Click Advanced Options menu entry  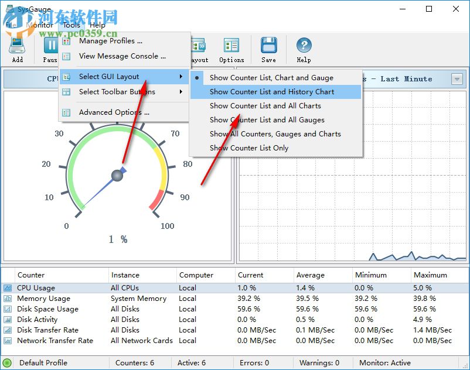(x=114, y=112)
